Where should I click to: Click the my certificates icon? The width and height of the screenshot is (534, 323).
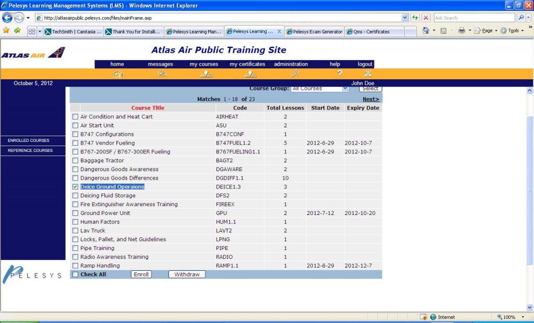click(250, 74)
